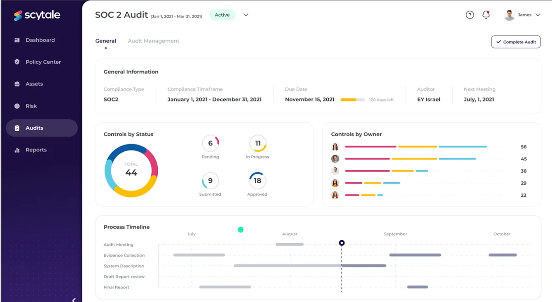This screenshot has height=302, width=552.
Task: Click the Evidence Collection bar in September
Action: 415,255
